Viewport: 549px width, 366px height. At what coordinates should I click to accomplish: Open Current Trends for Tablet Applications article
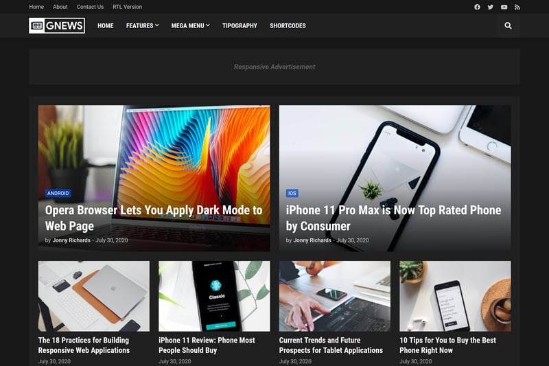point(331,345)
